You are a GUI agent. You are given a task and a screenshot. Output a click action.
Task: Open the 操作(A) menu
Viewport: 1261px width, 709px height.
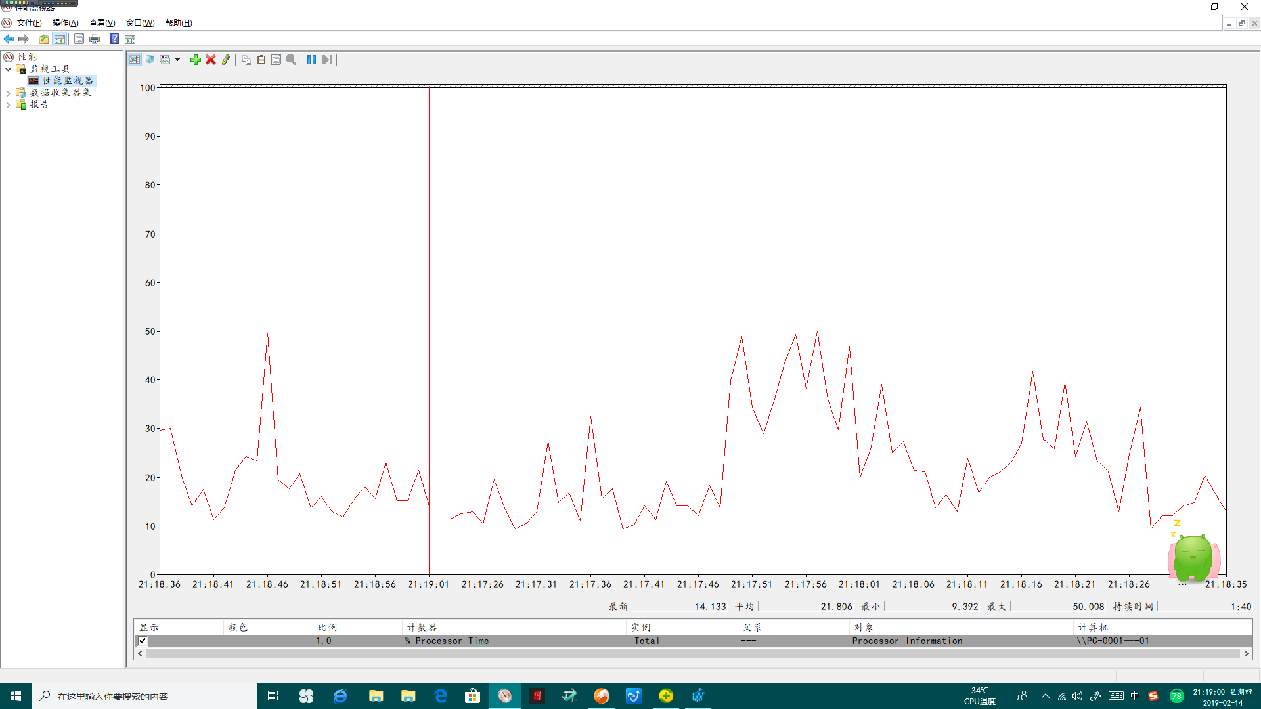pos(65,23)
